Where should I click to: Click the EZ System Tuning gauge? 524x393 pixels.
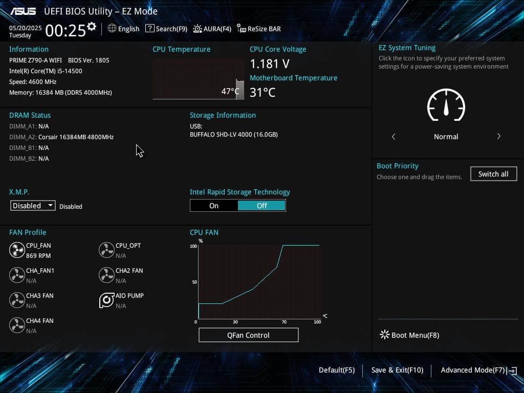point(446,106)
